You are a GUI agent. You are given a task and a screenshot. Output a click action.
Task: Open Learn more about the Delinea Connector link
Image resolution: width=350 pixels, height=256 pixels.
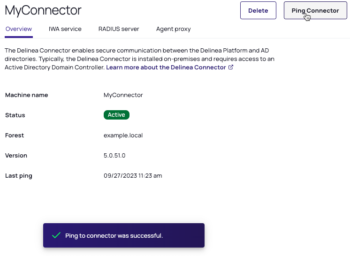tap(166, 68)
